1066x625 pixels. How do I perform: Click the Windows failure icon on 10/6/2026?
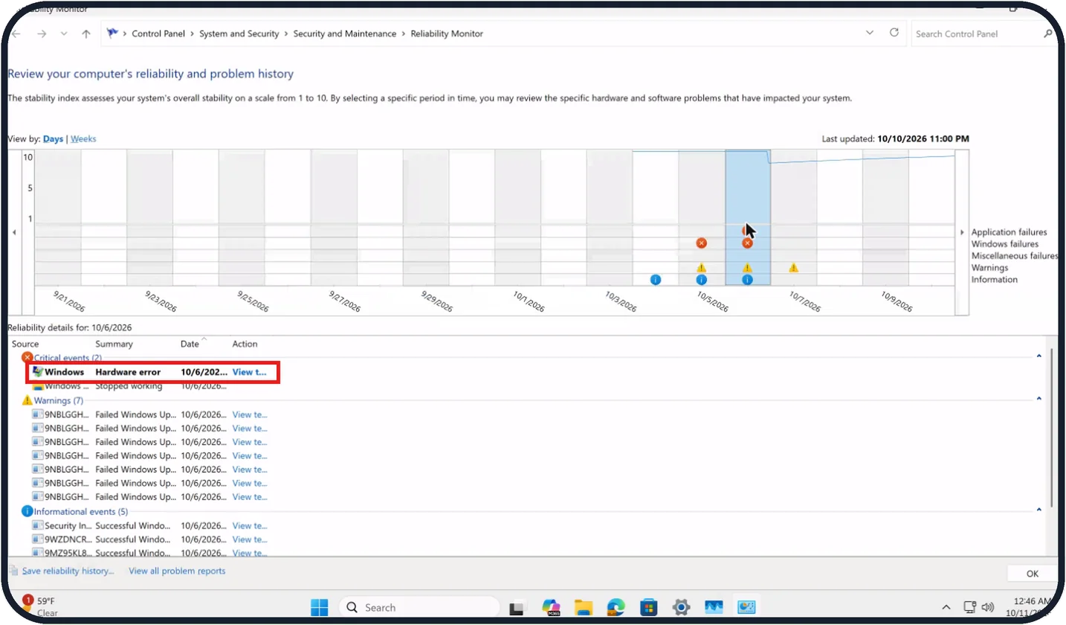point(748,243)
